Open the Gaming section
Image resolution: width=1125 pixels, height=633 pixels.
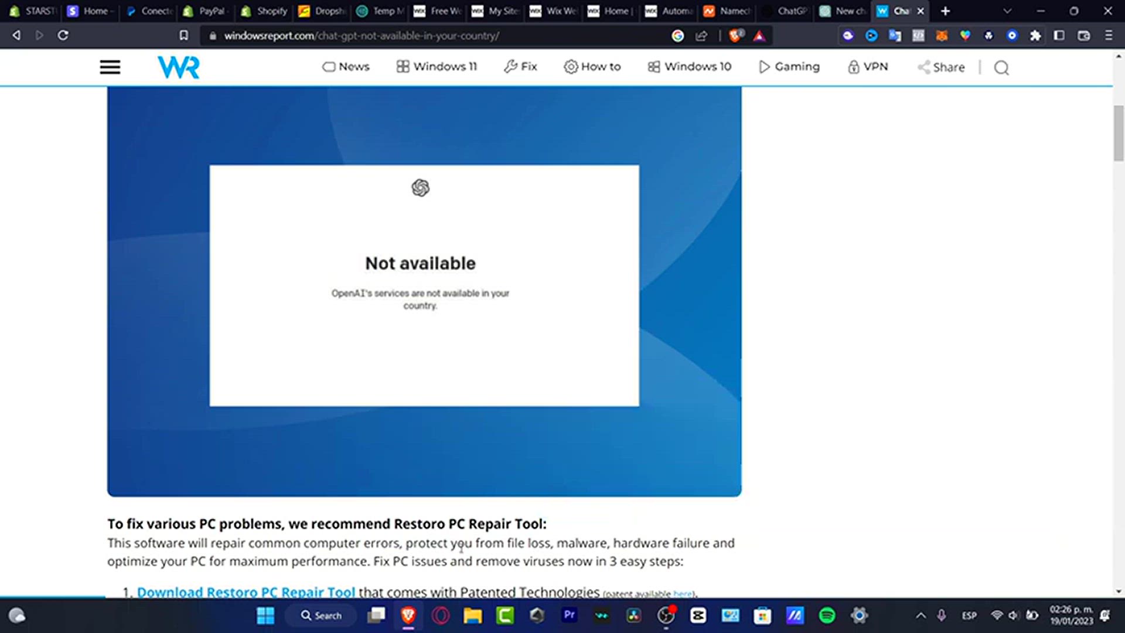tap(789, 67)
